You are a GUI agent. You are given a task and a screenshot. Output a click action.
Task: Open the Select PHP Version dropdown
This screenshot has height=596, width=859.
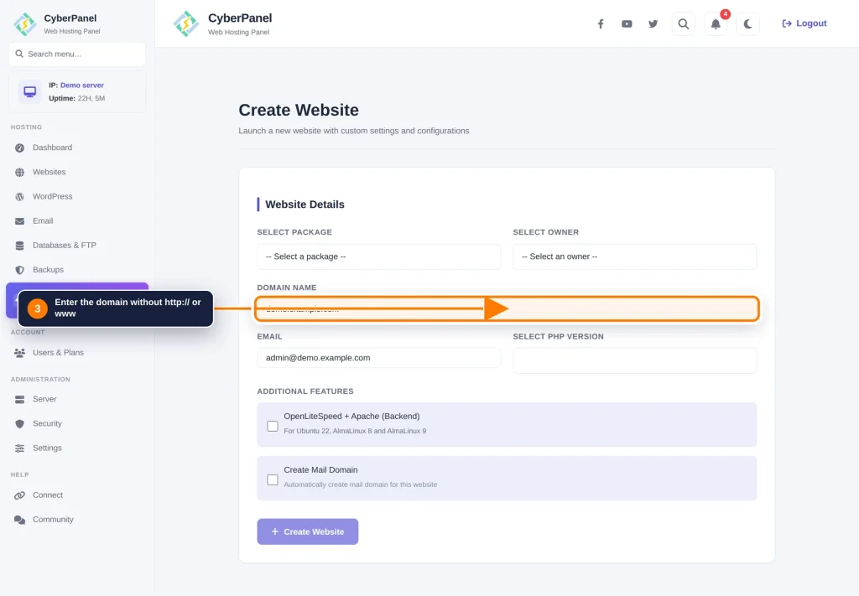634,360
